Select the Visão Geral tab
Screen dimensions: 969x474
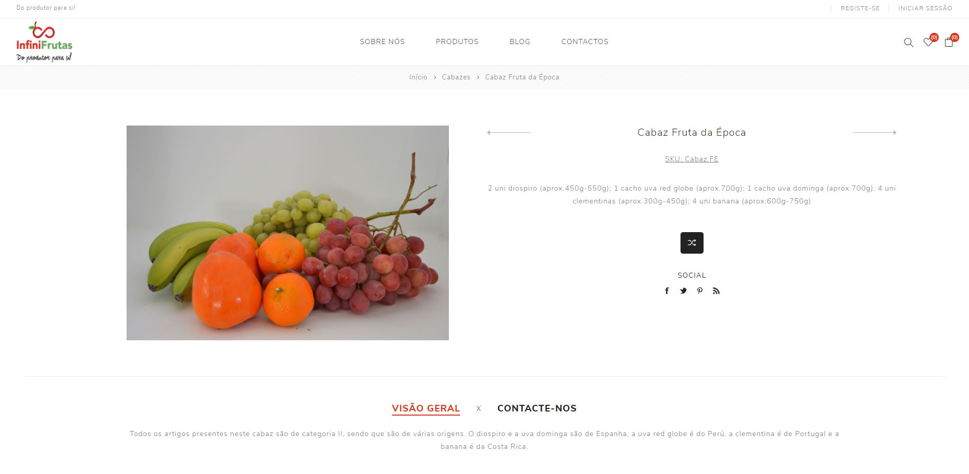coord(426,408)
